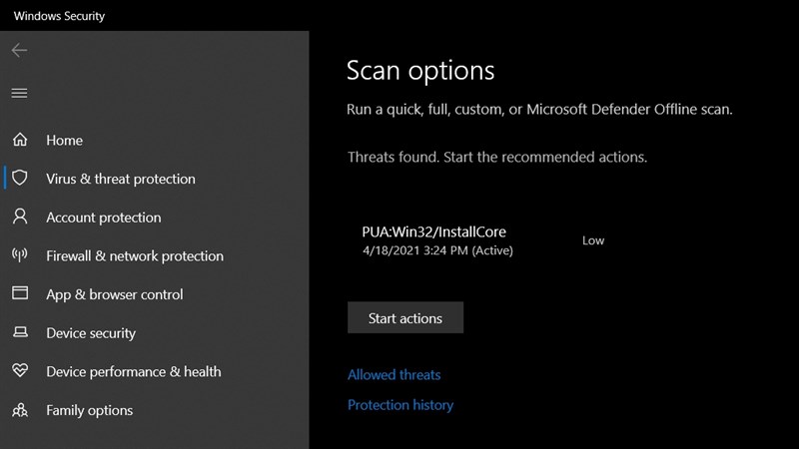Open the Protection history link
Image resolution: width=799 pixels, height=449 pixels.
pyautogui.click(x=400, y=405)
